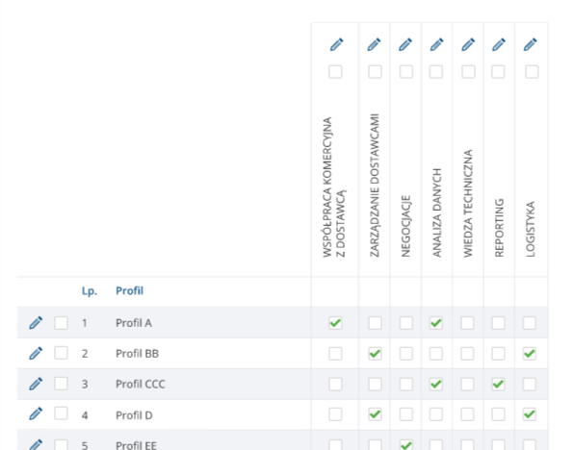Sort by the Profil column header
Image resolution: width=573 pixels, height=450 pixels.
(129, 291)
